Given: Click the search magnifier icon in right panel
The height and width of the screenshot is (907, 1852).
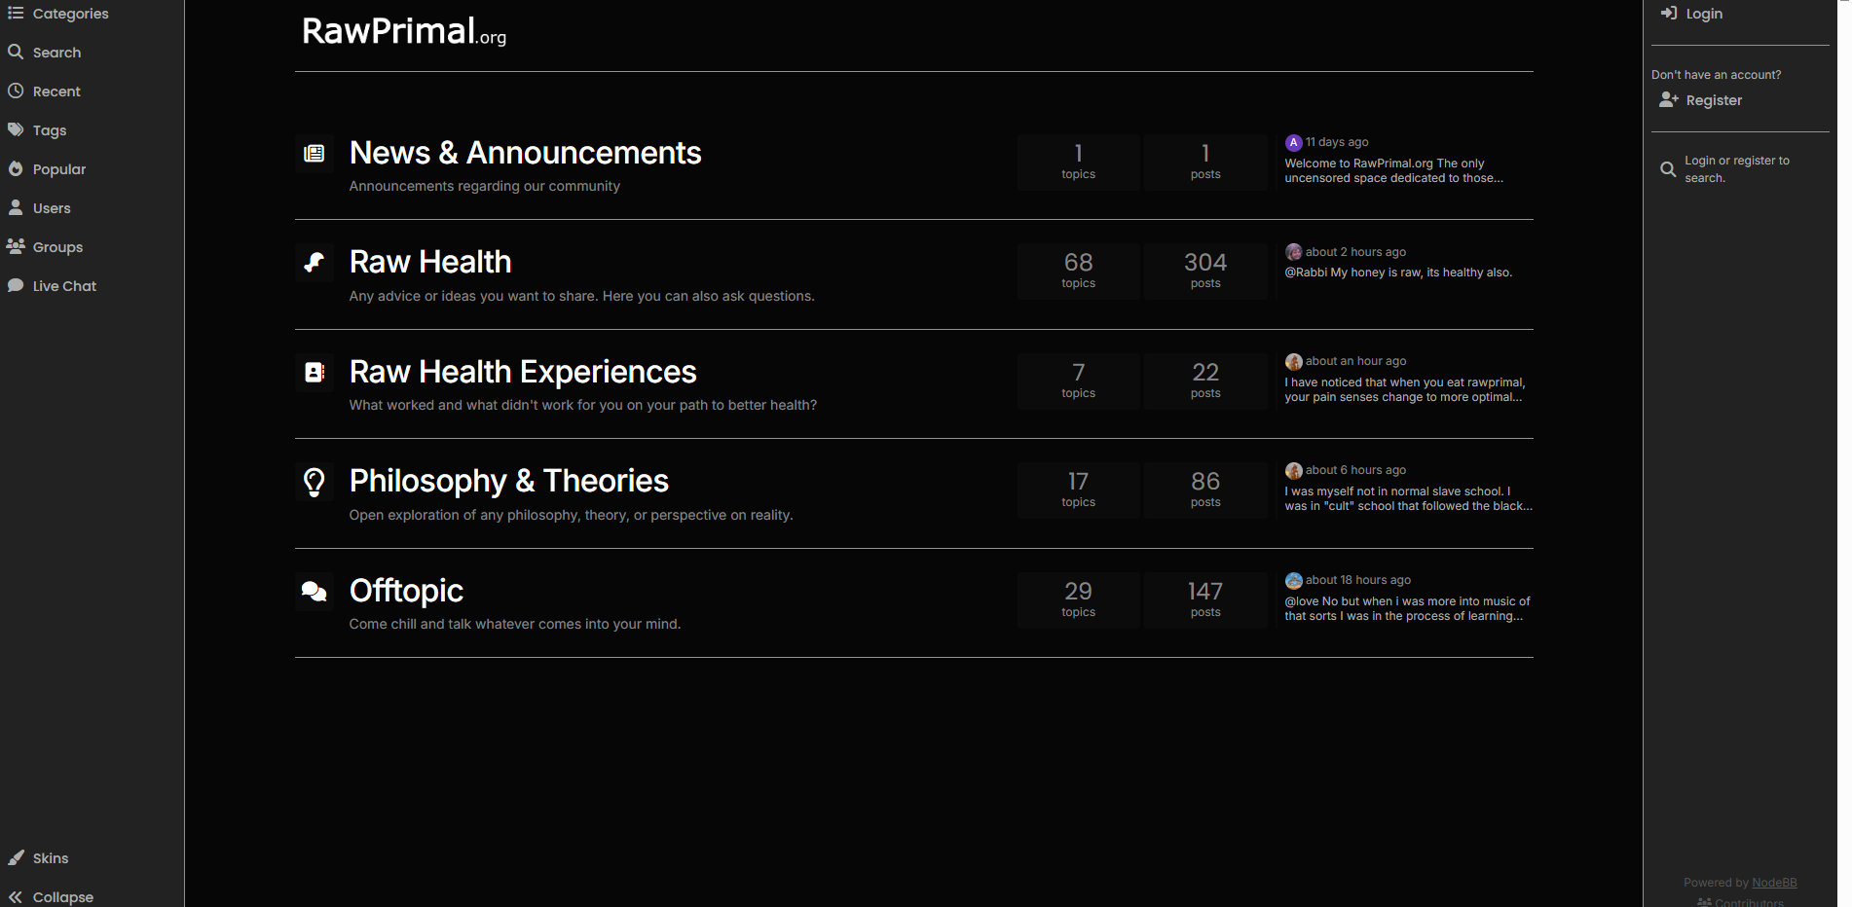Looking at the screenshot, I should tap(1668, 169).
